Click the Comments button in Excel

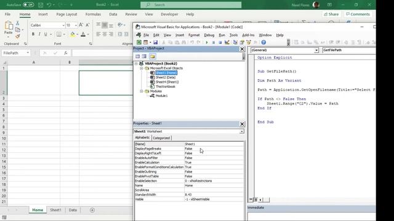[x=358, y=14]
